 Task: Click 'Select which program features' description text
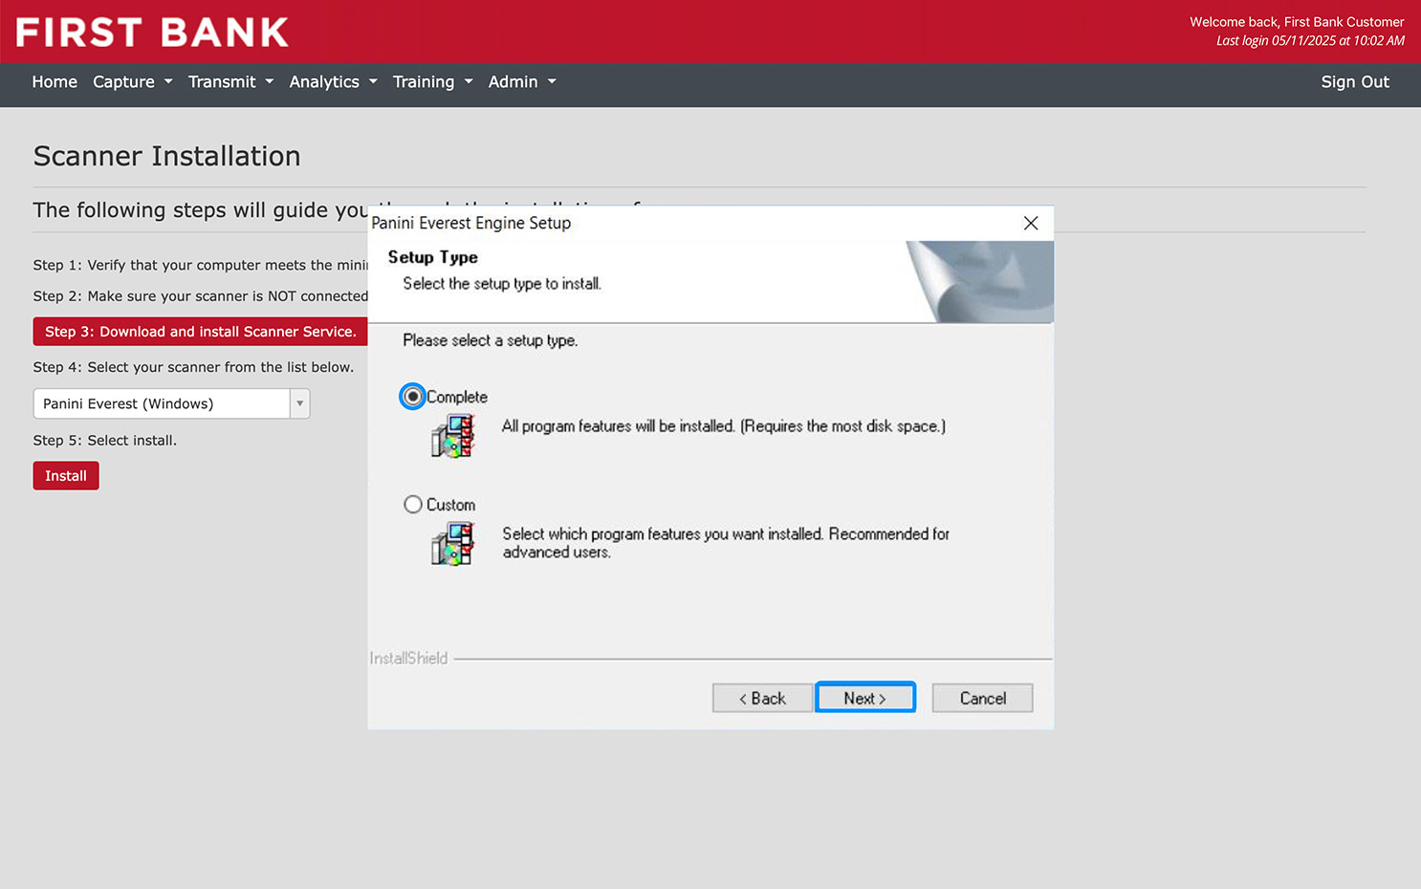726,543
